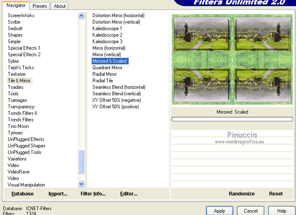This screenshot has height=215, width=296.
Task: Select the Tile & Mirror category
Action: (x=19, y=81)
